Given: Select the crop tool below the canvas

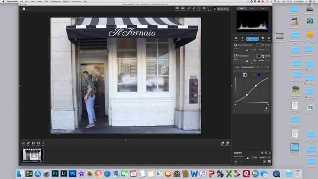Looking at the screenshot, I should pyautogui.click(x=23, y=143).
